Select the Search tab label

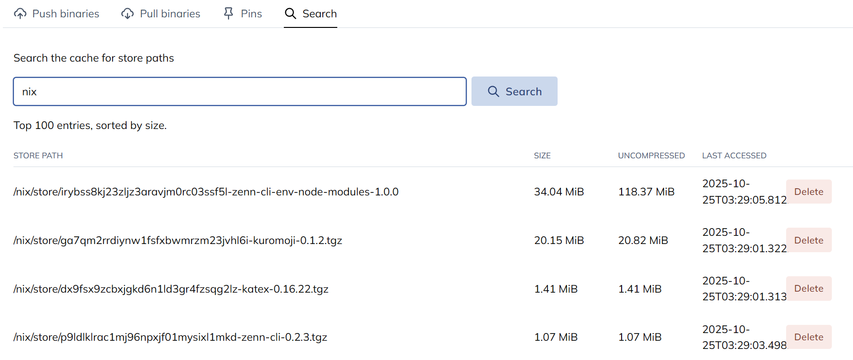pyautogui.click(x=319, y=13)
